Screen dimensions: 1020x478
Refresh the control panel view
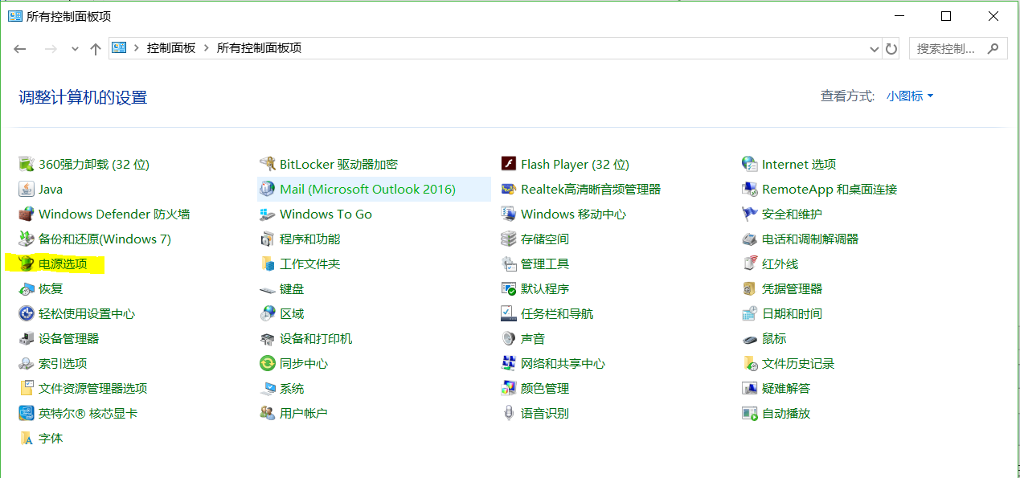click(x=891, y=48)
